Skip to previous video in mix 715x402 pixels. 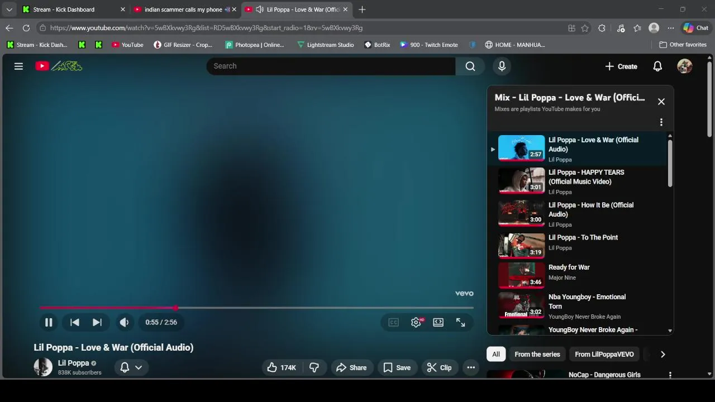point(74,322)
